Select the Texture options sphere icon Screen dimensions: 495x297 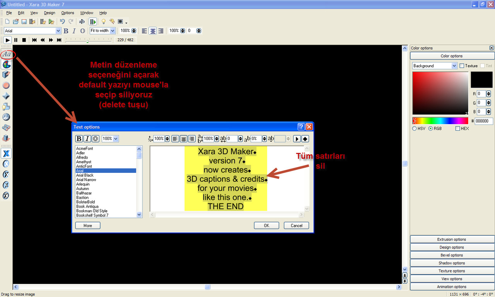(6, 117)
